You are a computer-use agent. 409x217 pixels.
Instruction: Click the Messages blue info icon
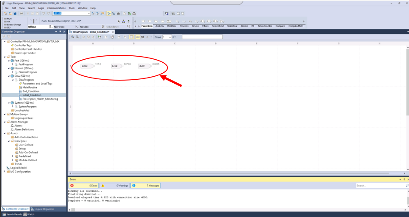click(133, 186)
